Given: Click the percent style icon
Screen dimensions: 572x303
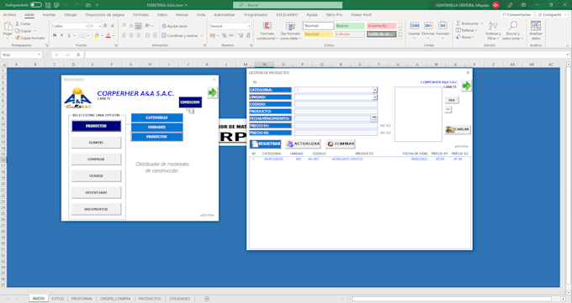Looking at the screenshot, I should click(224, 35).
